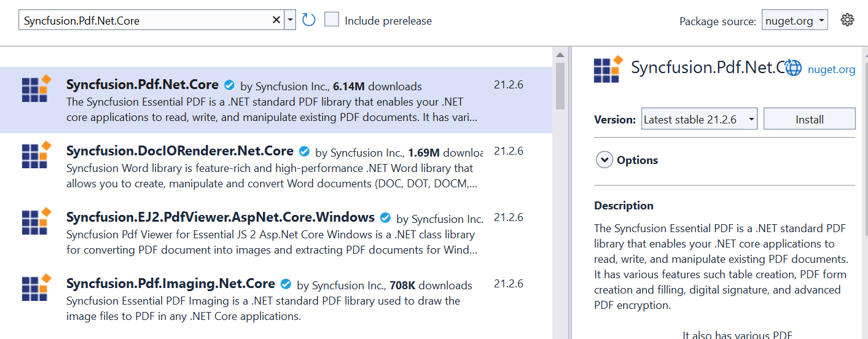The height and width of the screenshot is (339, 868).
Task: Click the Syncfusion.Pdf.Imaging.Net.Core package logo
Action: tap(36, 288)
